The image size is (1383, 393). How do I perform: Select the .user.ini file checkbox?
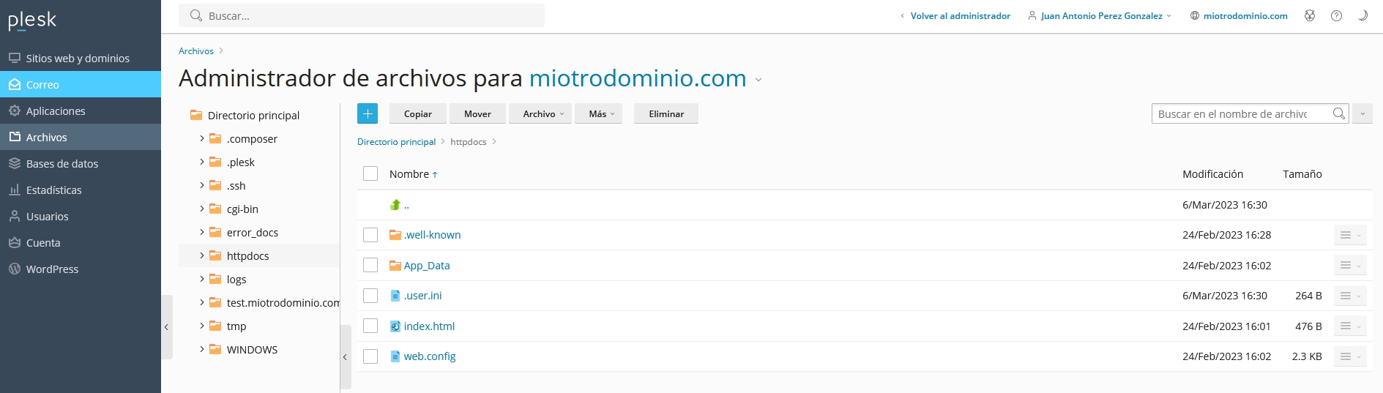point(370,296)
